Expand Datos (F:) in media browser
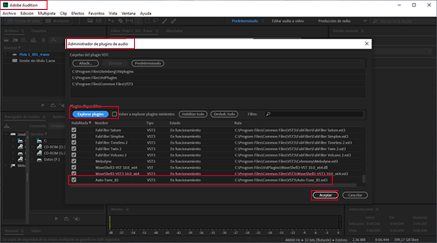 pos(33,159)
